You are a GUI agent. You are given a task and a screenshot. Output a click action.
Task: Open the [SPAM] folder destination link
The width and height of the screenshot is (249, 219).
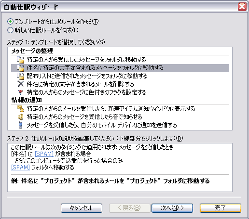pos(20,167)
